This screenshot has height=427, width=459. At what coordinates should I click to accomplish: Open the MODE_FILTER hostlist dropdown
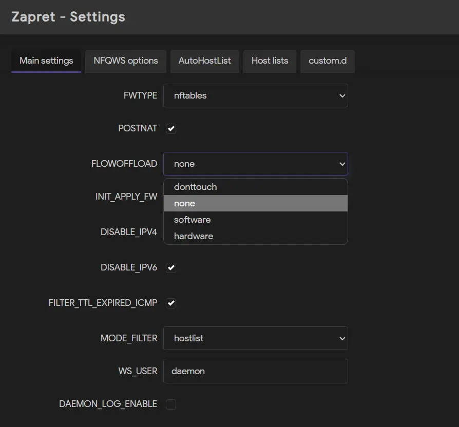[256, 338]
